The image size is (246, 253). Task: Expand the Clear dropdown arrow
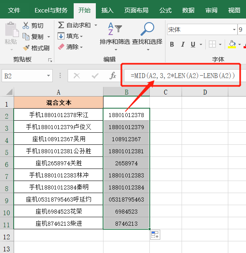tap(81, 47)
